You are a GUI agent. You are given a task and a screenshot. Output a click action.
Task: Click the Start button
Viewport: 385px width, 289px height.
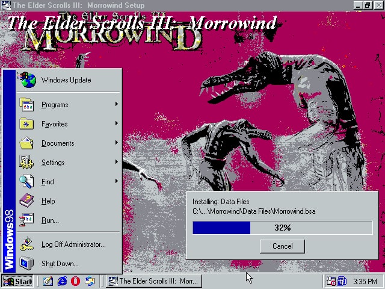coord(17,281)
